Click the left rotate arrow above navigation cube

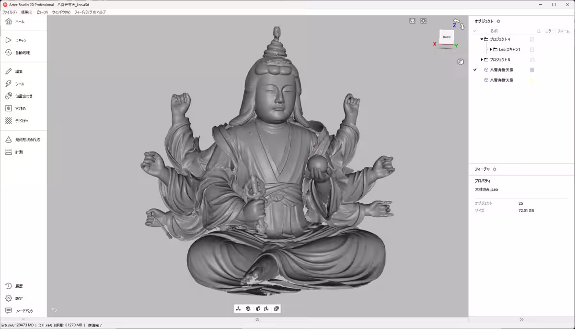coord(457,21)
